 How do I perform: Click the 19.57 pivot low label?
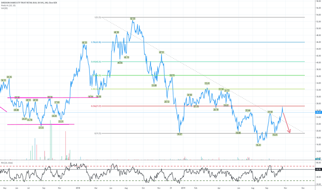click(x=179, y=134)
